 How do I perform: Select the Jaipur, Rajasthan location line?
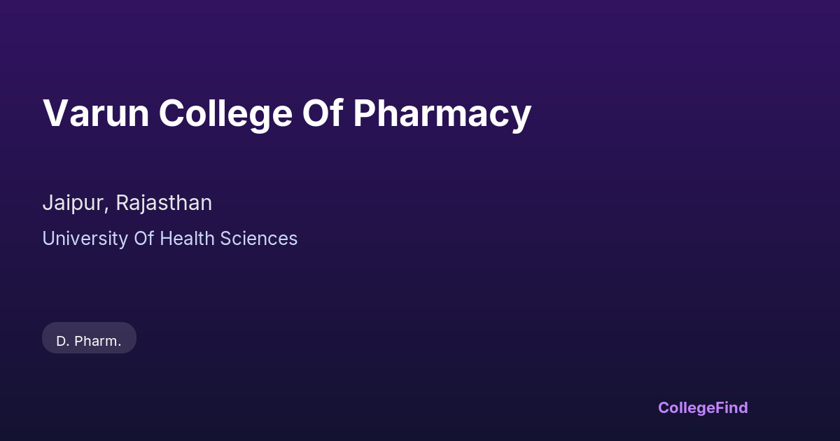click(127, 203)
